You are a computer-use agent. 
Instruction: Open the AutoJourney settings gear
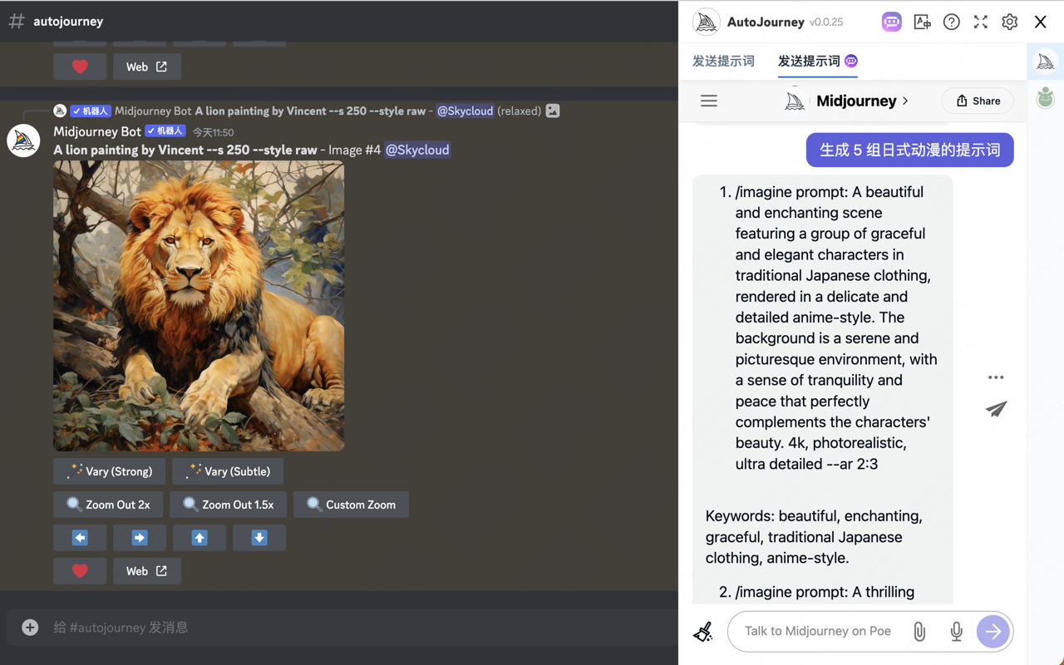coord(1009,22)
